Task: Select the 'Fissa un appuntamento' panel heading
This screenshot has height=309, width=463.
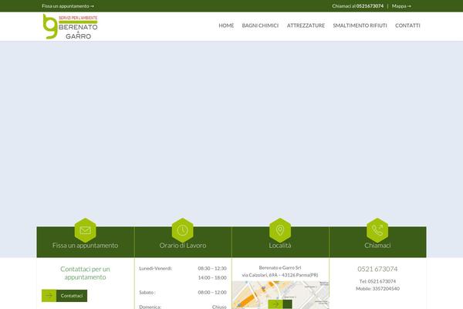Action: [86, 246]
